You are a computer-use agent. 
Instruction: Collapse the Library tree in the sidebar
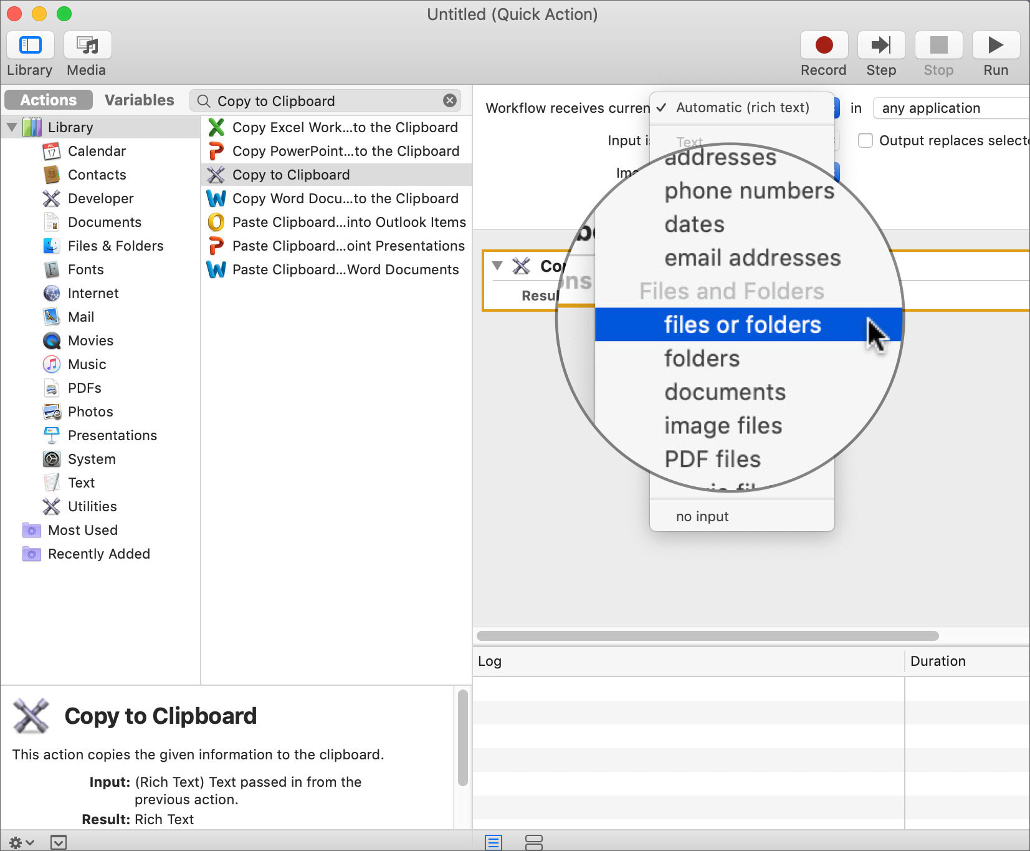click(11, 127)
